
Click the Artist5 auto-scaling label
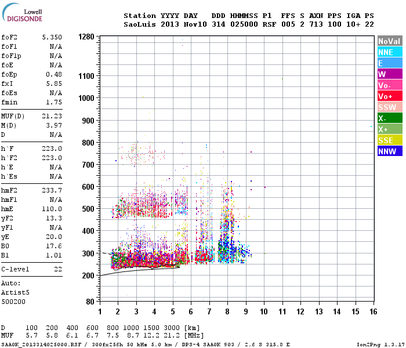point(15,292)
